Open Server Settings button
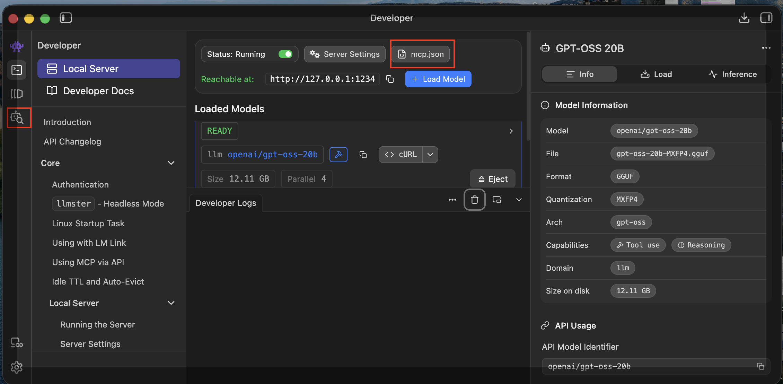Viewport: 783px width, 384px height. click(x=345, y=54)
